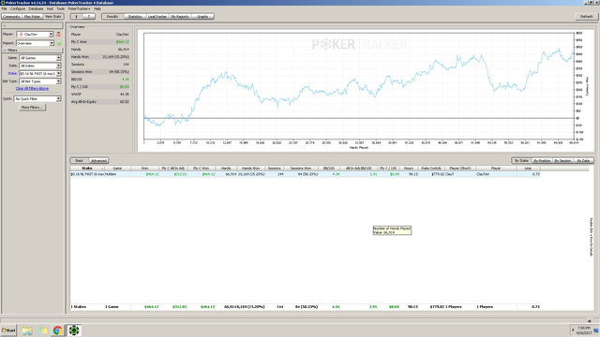Open the Player dropdown showing ClauTerr
600x337 pixels.
(x=35, y=34)
